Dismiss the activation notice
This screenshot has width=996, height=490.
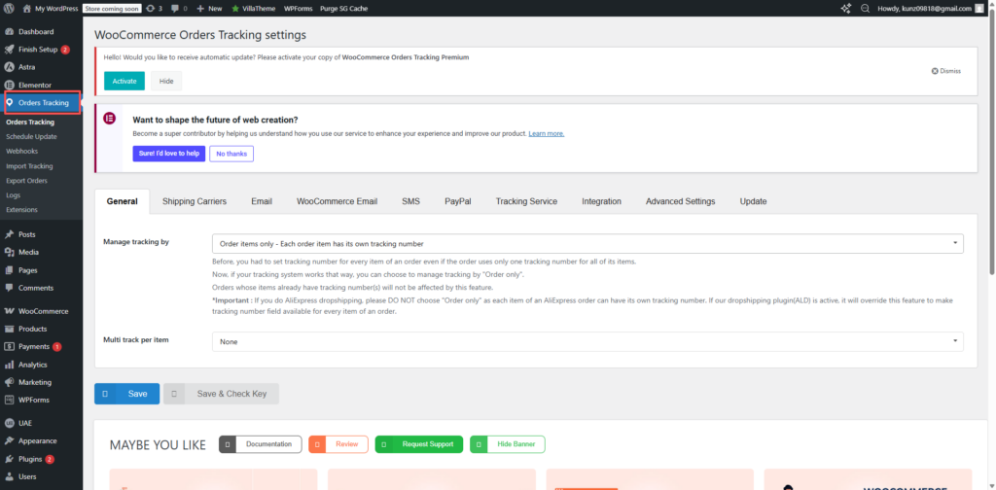coord(946,71)
